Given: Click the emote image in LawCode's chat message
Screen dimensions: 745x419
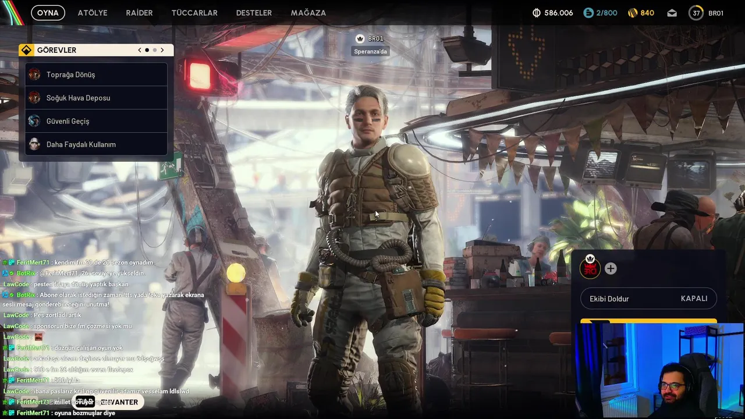Looking at the screenshot, I should (x=38, y=336).
